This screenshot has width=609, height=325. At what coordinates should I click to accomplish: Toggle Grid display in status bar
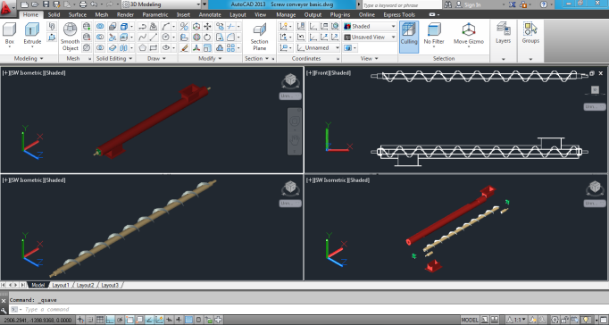point(100,321)
